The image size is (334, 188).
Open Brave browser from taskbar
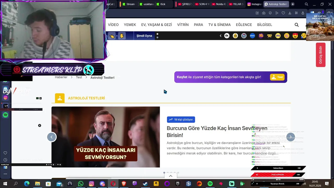coord(124,184)
